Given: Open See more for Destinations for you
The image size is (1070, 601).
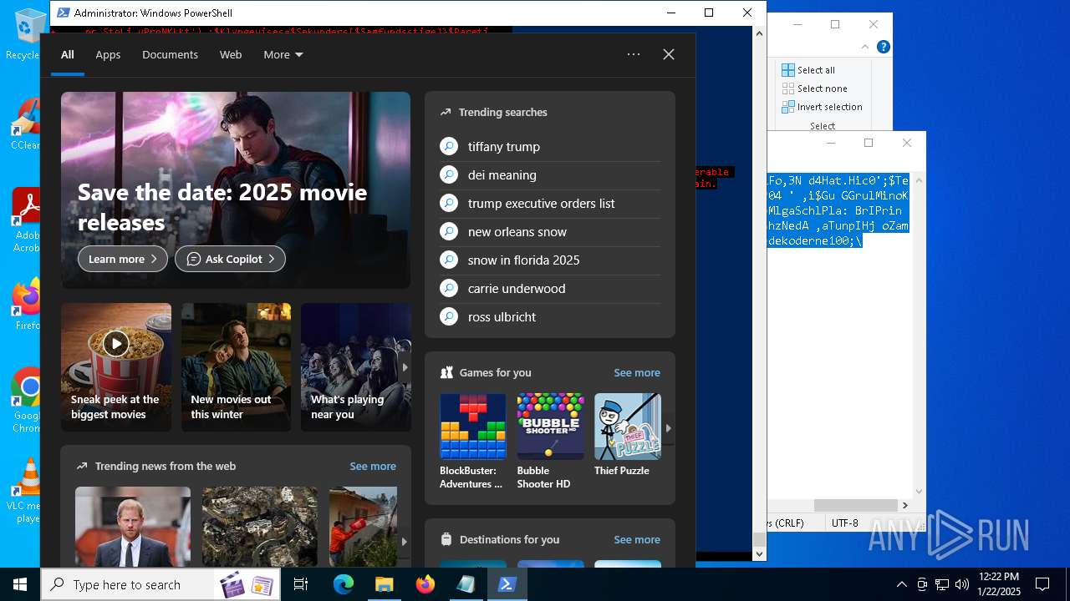Looking at the screenshot, I should tap(637, 539).
